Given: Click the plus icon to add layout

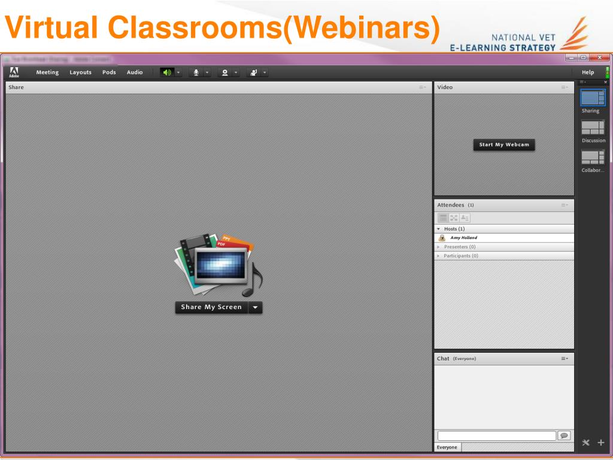Looking at the screenshot, I should coord(601,443).
